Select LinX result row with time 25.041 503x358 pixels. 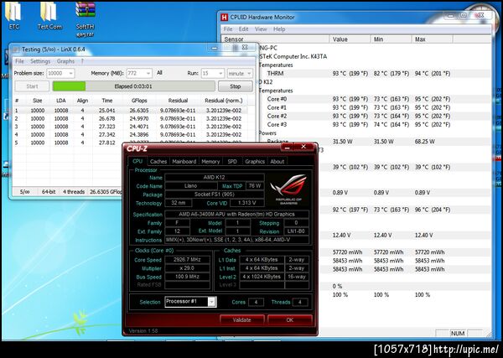tap(131, 111)
